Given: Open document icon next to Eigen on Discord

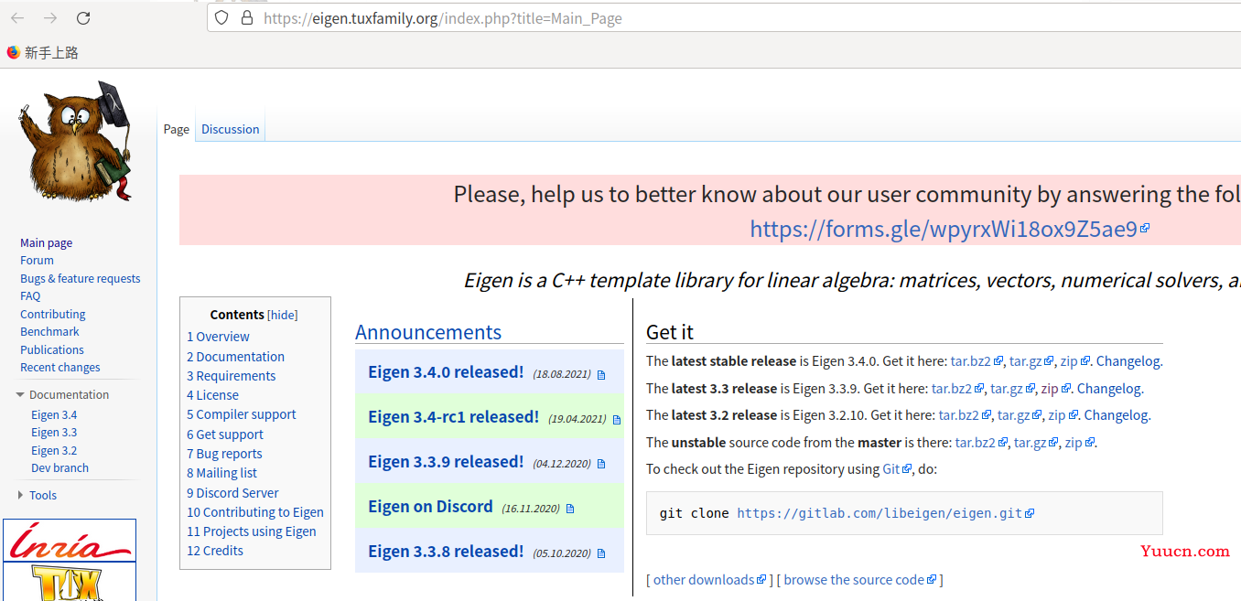Looking at the screenshot, I should (570, 510).
